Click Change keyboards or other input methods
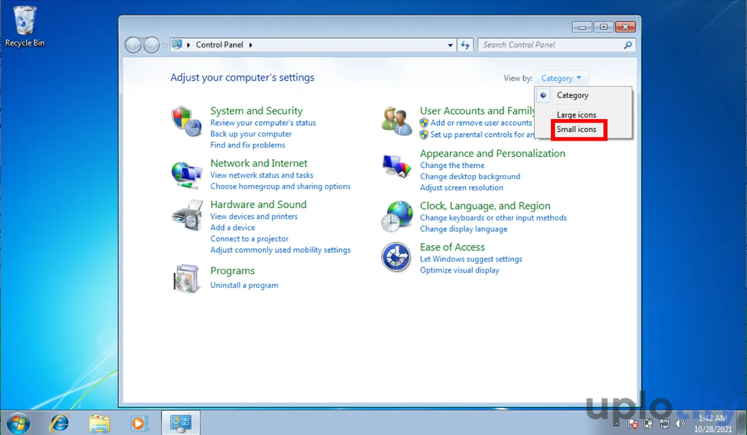The width and height of the screenshot is (747, 435). click(493, 218)
